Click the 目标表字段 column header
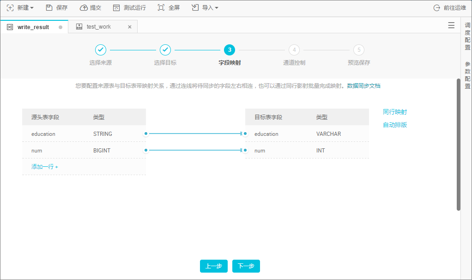Image resolution: width=472 pixels, height=280 pixels. click(x=268, y=117)
